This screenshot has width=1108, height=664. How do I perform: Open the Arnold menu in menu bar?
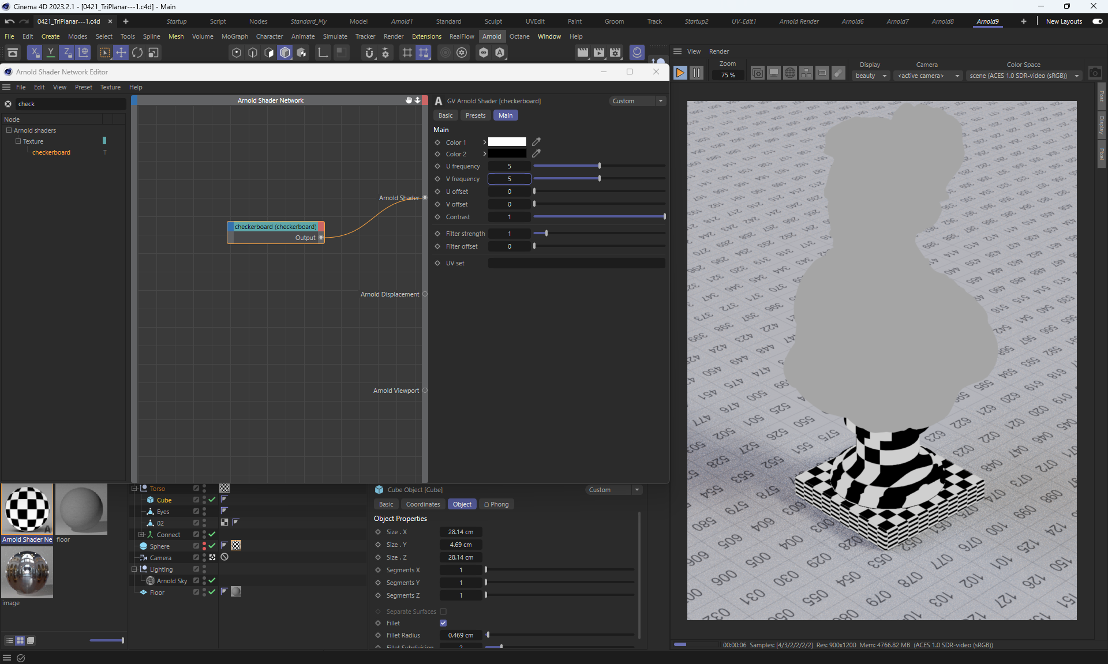(492, 36)
